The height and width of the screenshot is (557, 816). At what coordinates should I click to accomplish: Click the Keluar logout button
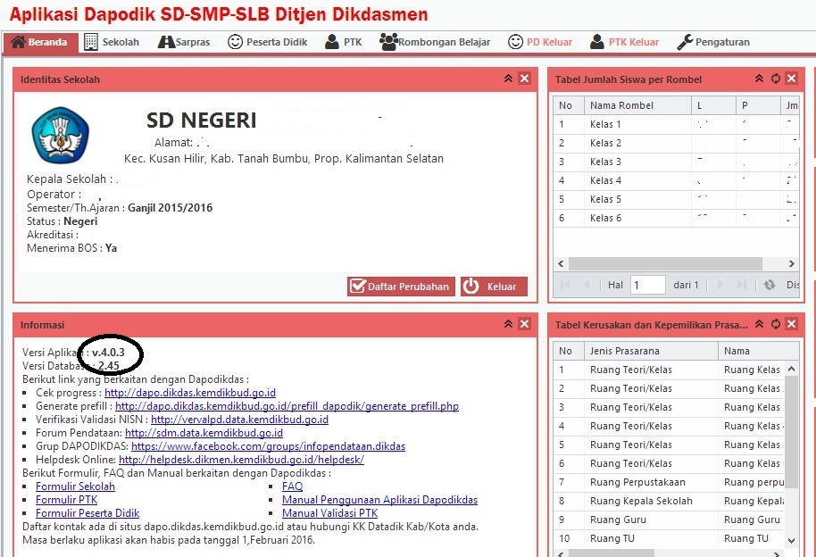494,287
